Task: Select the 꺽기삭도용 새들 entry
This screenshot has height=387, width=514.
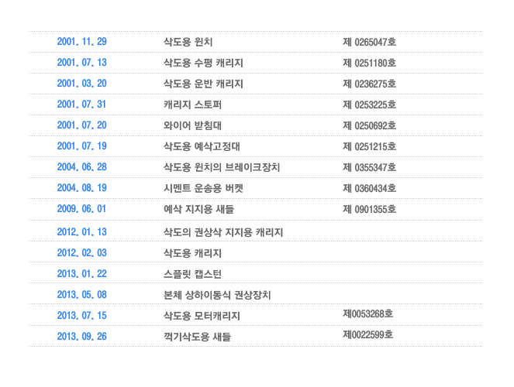Action: coord(197,337)
